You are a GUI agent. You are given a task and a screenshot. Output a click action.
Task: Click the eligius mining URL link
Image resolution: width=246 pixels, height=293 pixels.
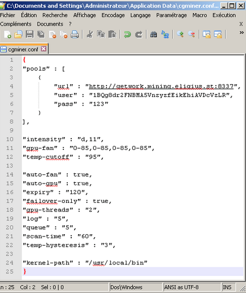click(161, 87)
